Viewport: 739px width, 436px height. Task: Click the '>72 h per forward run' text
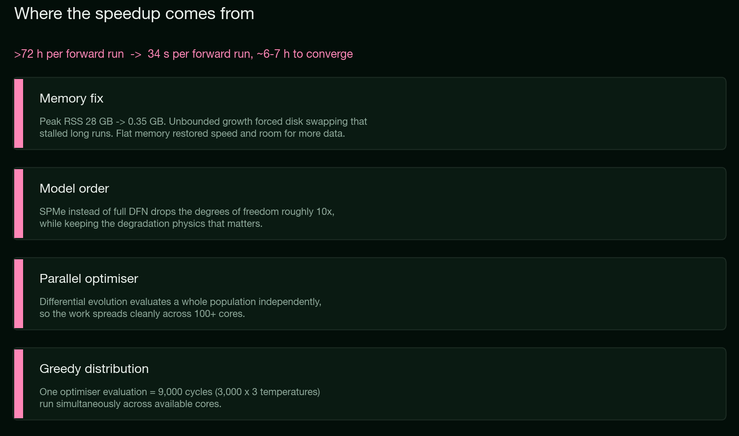pyautogui.click(x=69, y=54)
